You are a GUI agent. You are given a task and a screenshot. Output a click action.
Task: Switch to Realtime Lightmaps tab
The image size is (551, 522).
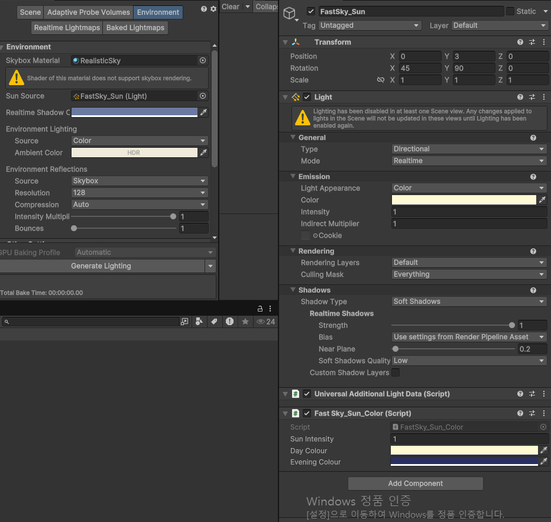(x=67, y=28)
